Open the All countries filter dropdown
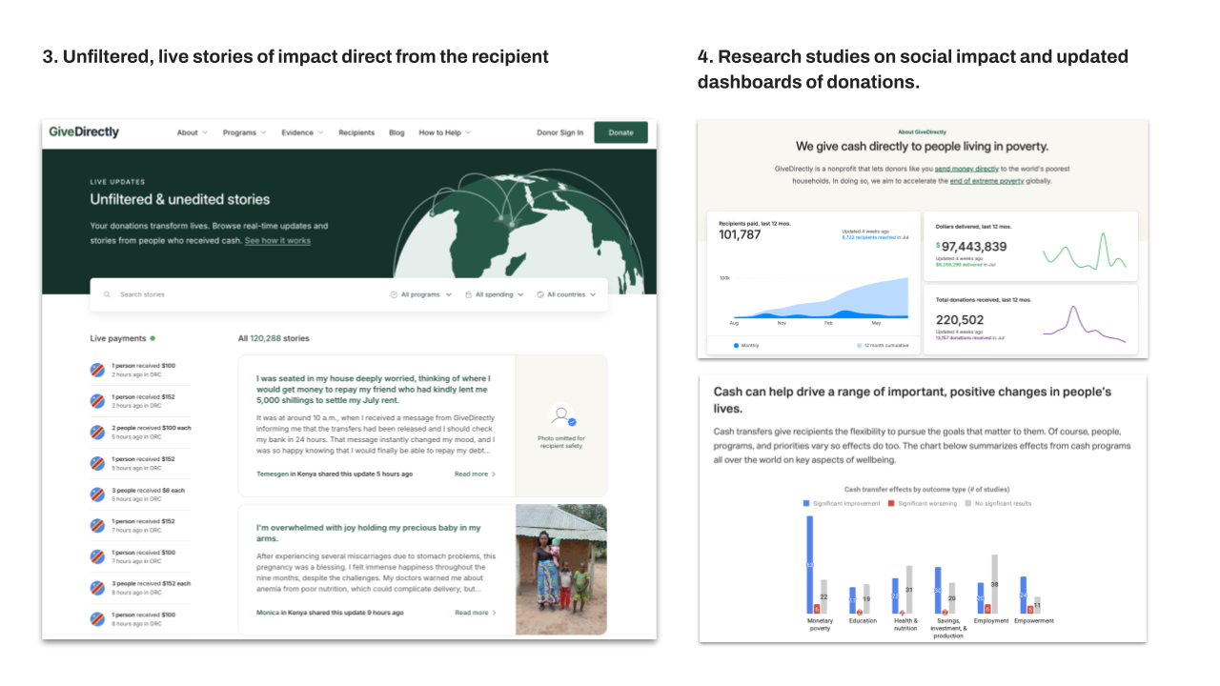Screen dimensions: 1220x686 click(x=566, y=294)
